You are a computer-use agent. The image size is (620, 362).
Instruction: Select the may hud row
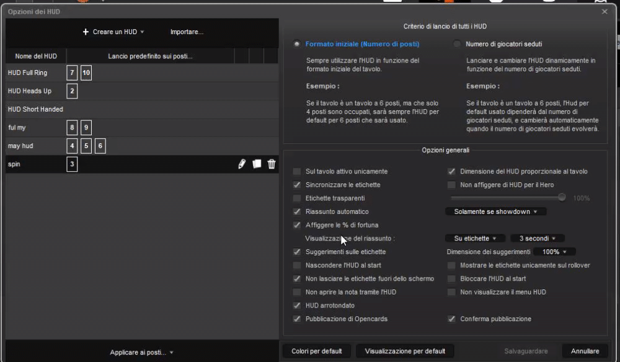[x=142, y=146]
